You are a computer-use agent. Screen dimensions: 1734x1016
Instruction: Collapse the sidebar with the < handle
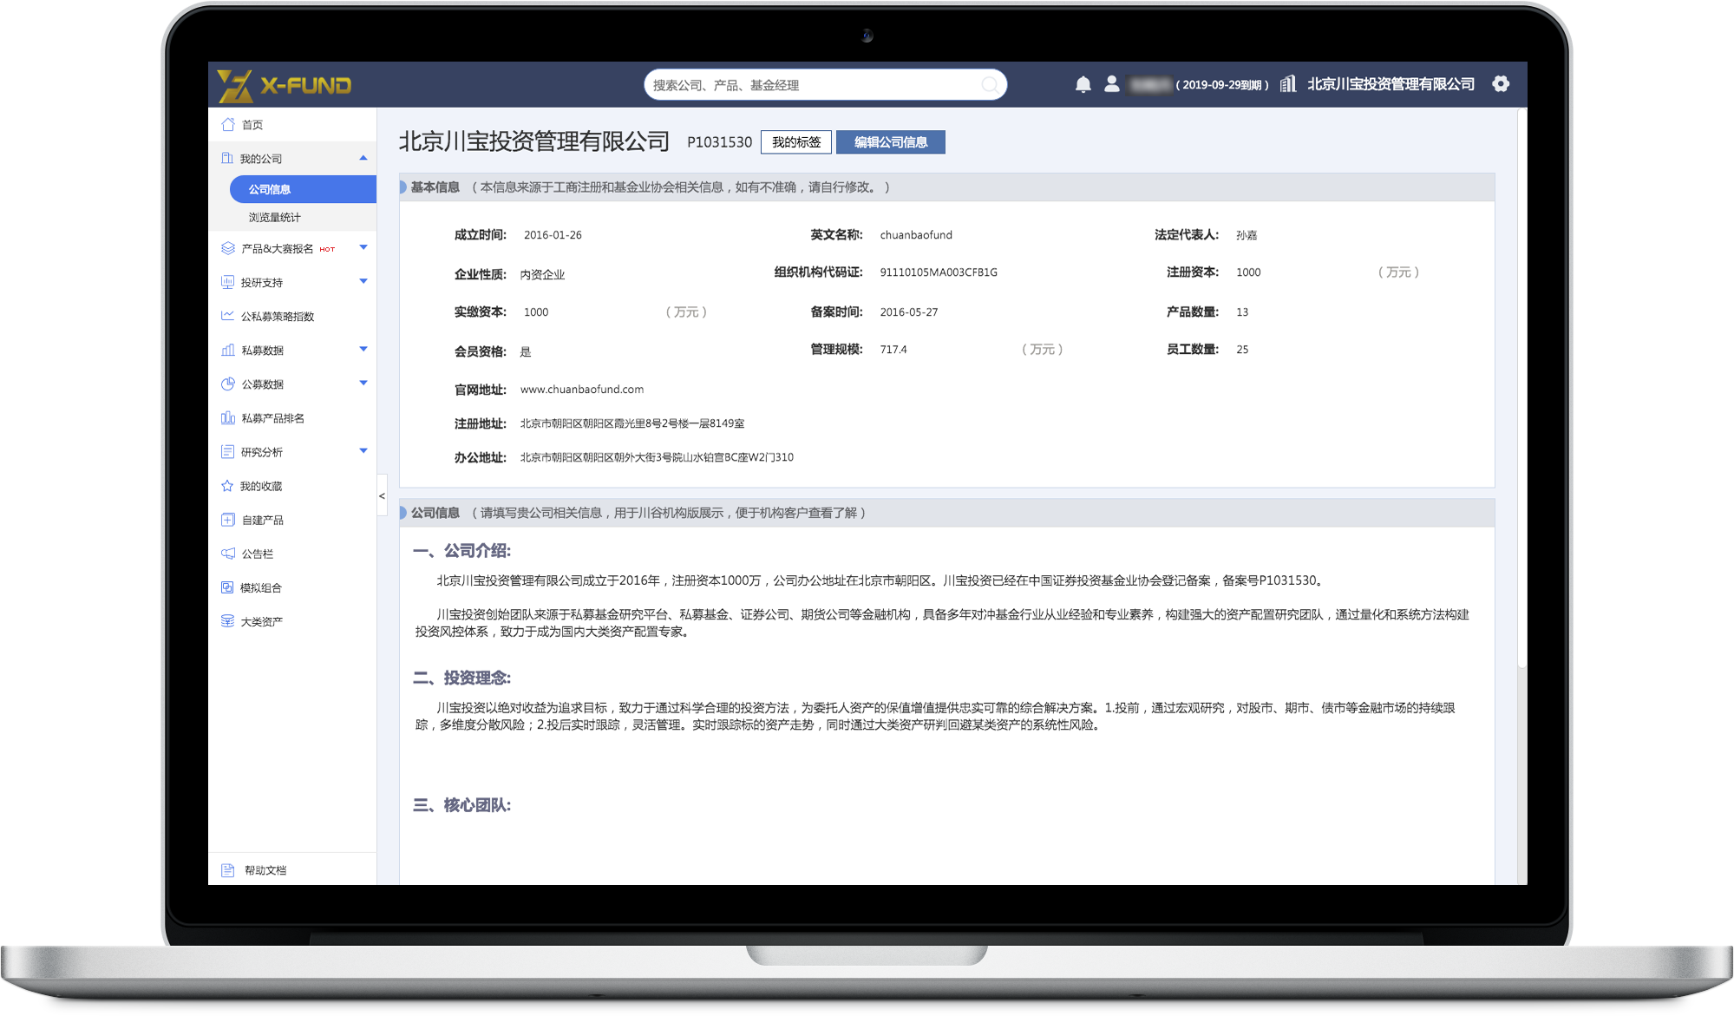382,496
